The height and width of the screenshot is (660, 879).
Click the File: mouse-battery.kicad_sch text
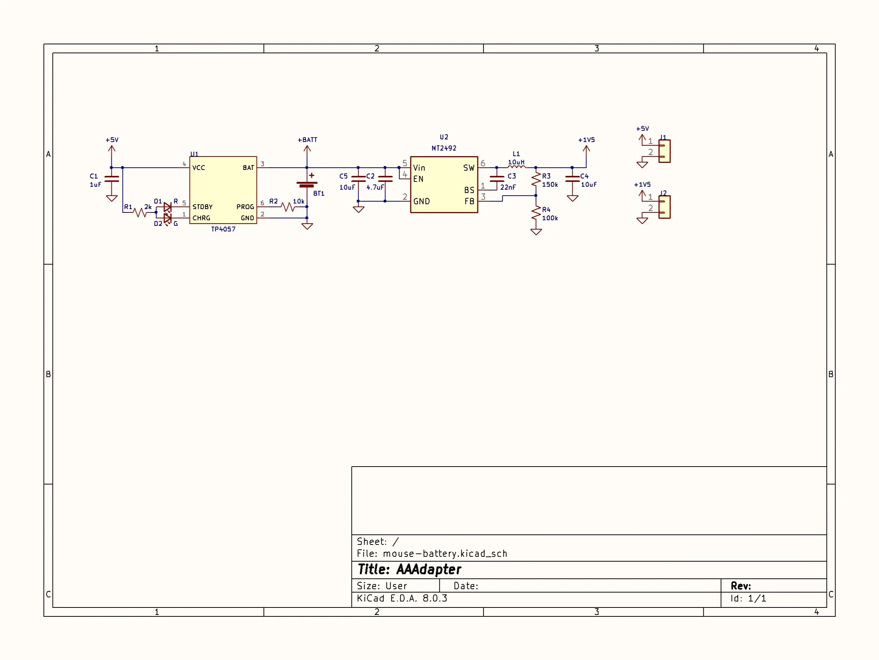[x=431, y=553]
